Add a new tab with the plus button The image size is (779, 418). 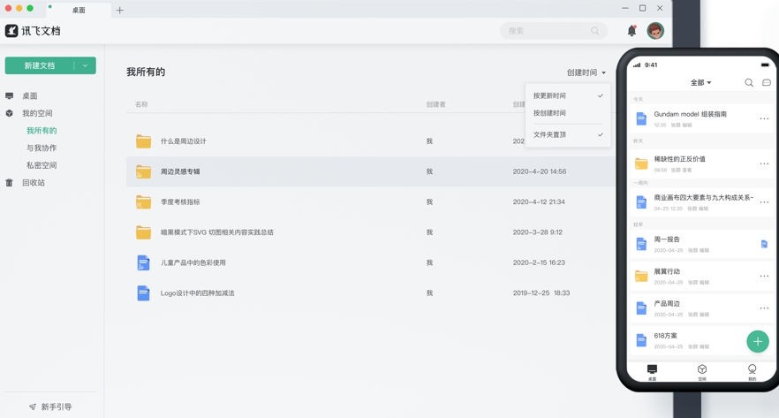120,10
